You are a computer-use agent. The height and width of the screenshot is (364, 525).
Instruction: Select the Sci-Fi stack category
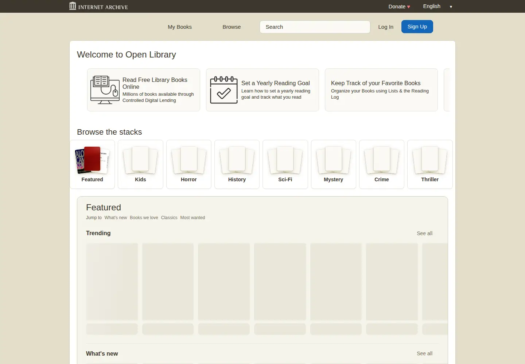(x=285, y=165)
